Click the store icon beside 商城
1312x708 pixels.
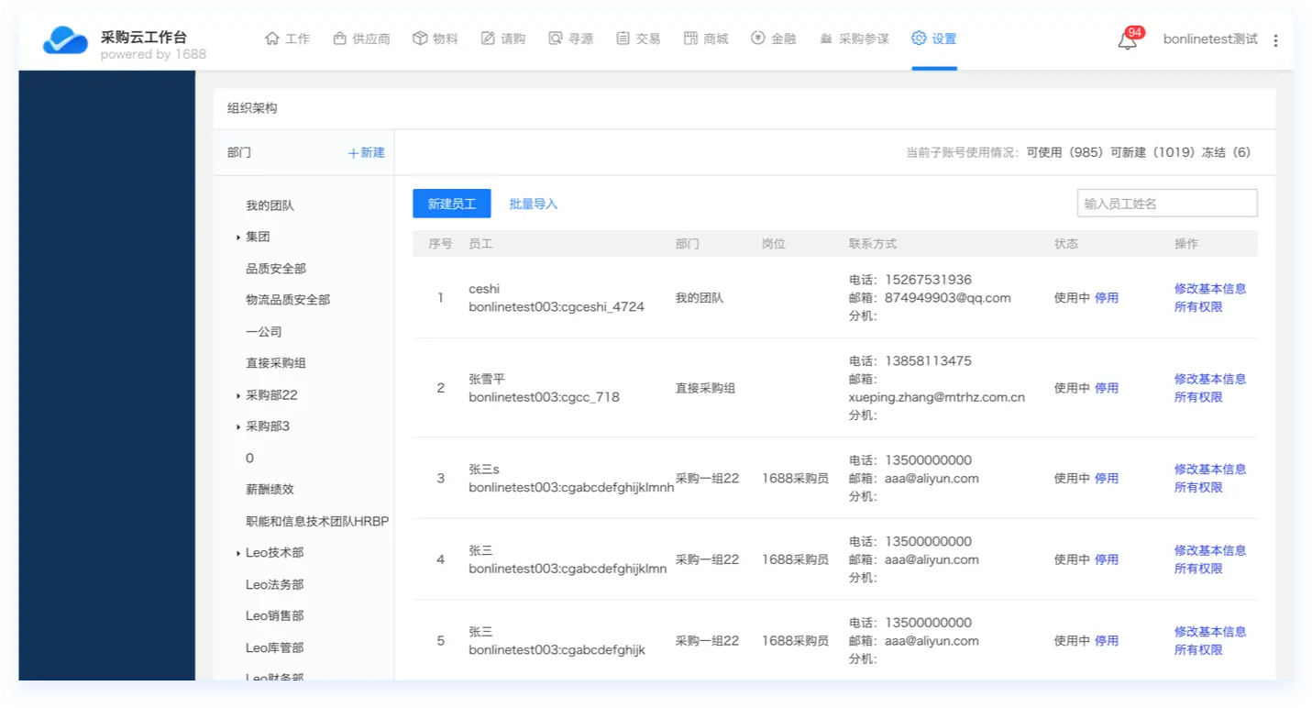(x=691, y=39)
